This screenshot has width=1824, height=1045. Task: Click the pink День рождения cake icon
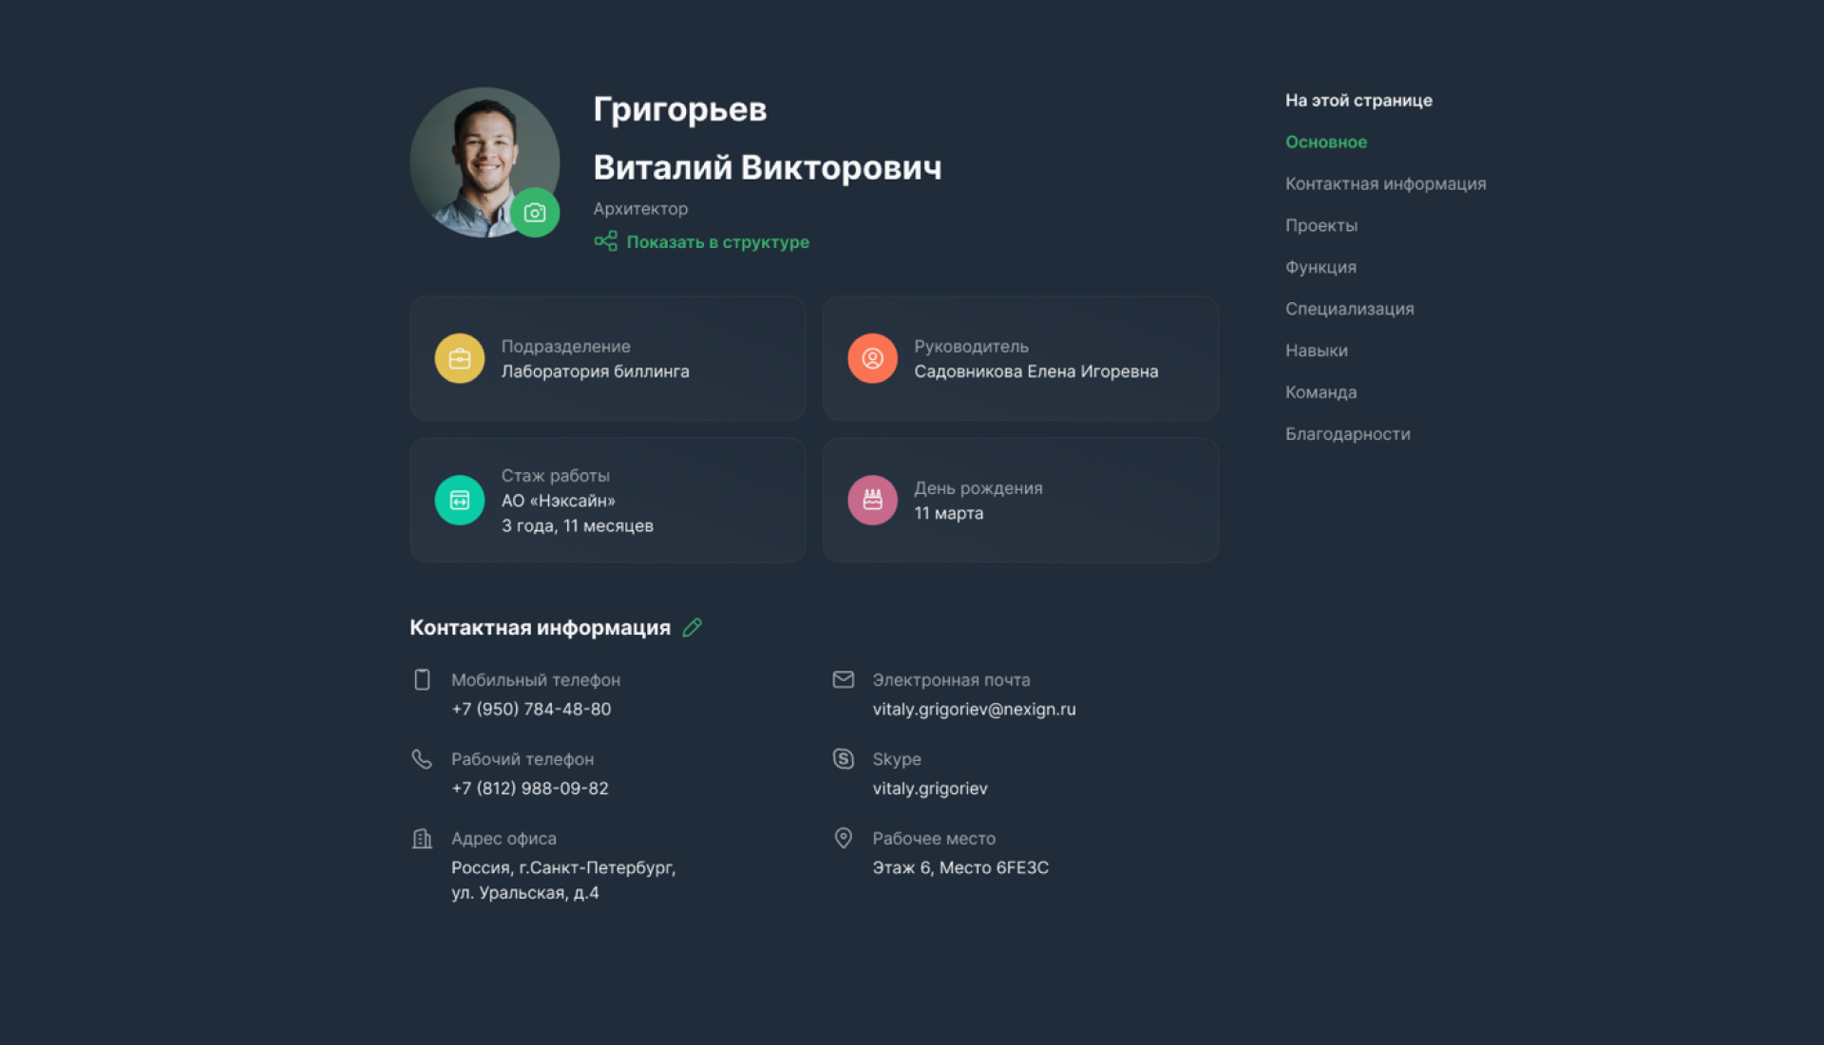point(872,500)
